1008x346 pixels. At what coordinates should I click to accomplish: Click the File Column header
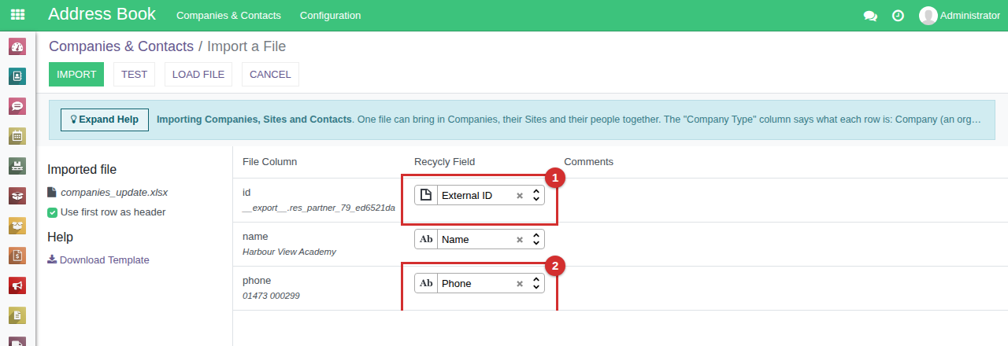(x=270, y=162)
